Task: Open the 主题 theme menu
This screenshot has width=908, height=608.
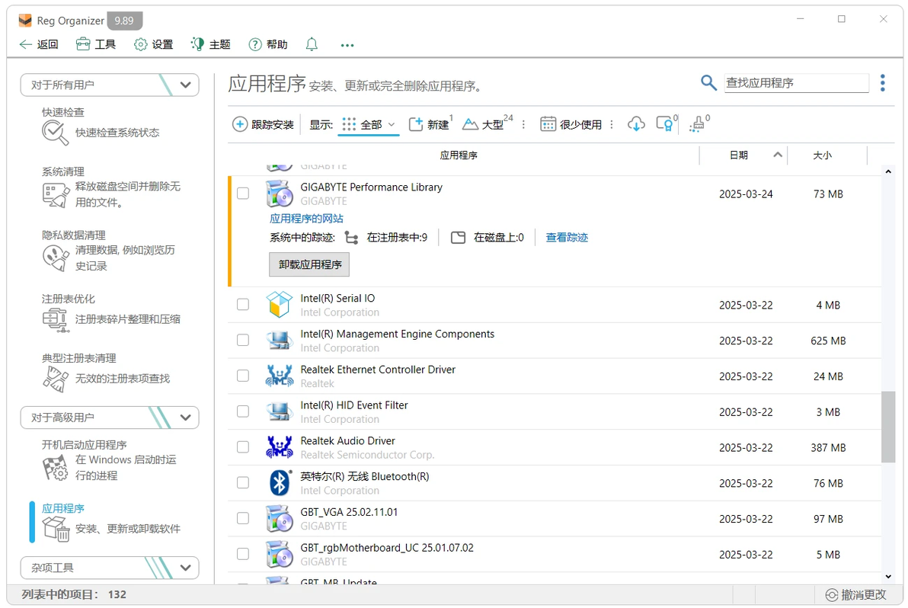Action: click(x=211, y=45)
